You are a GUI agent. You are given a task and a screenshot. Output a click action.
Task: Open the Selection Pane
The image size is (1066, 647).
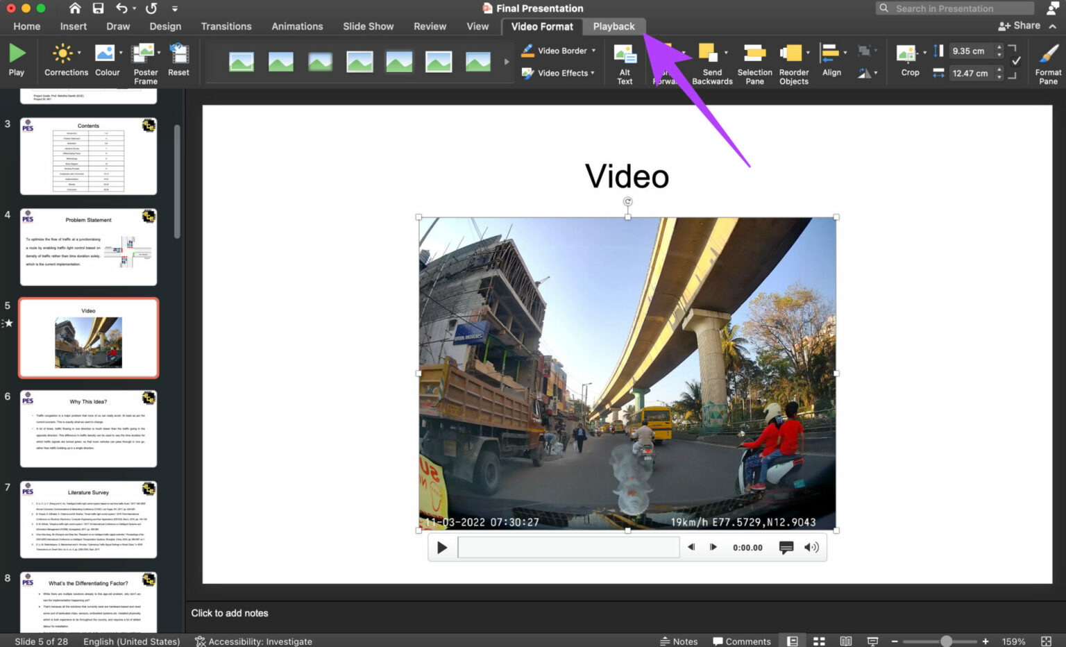pos(754,61)
